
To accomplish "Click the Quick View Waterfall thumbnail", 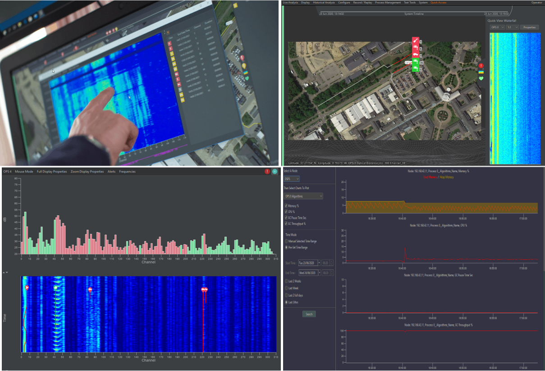I will 515,98.
